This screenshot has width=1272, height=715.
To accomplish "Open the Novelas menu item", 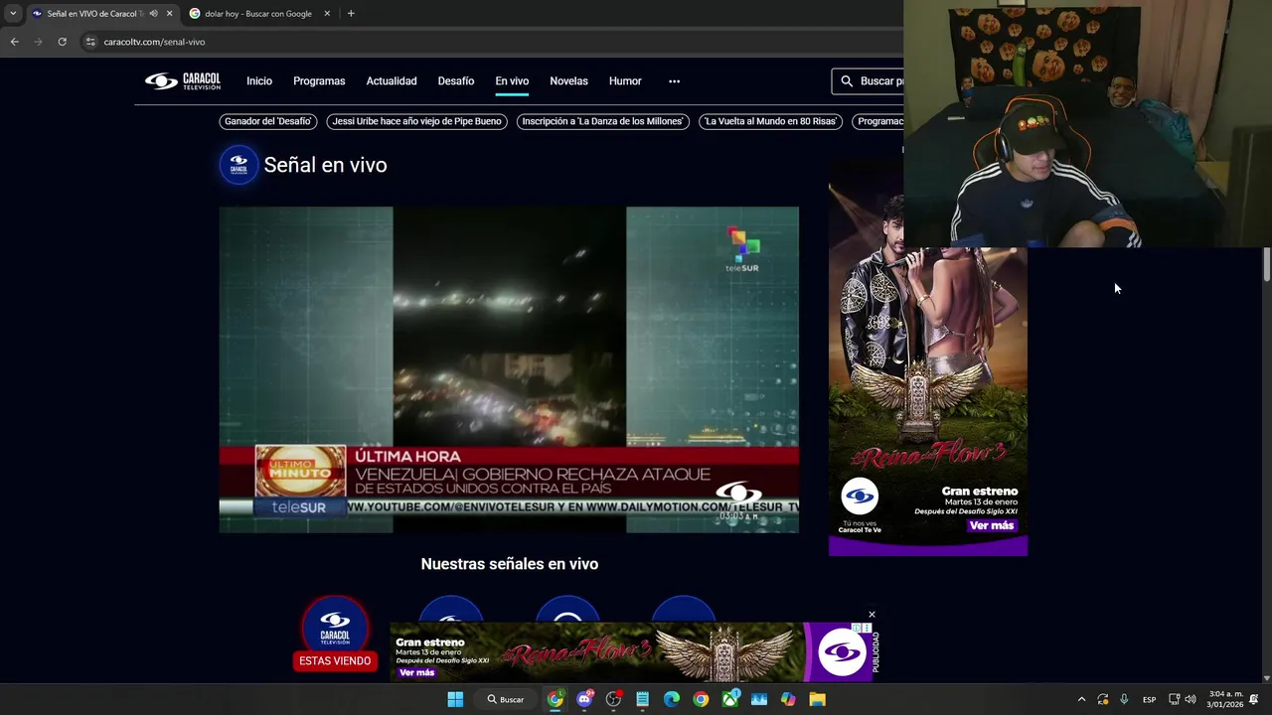I will coord(568,81).
